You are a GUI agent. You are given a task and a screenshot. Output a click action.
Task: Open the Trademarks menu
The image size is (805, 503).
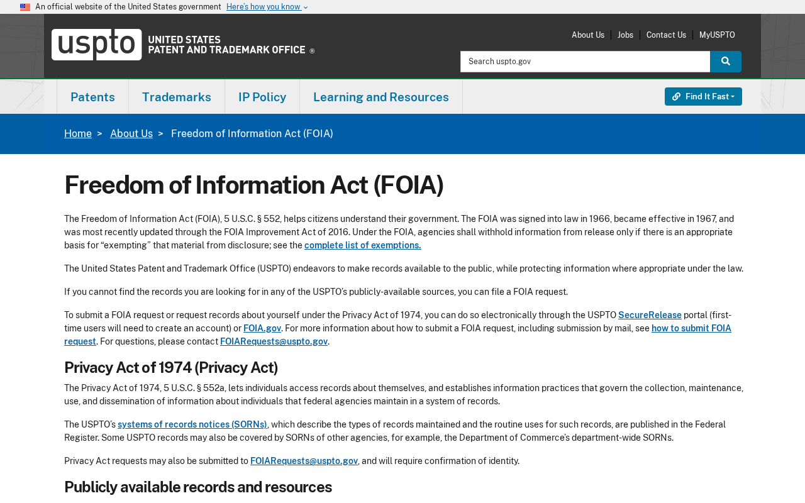[x=177, y=97]
